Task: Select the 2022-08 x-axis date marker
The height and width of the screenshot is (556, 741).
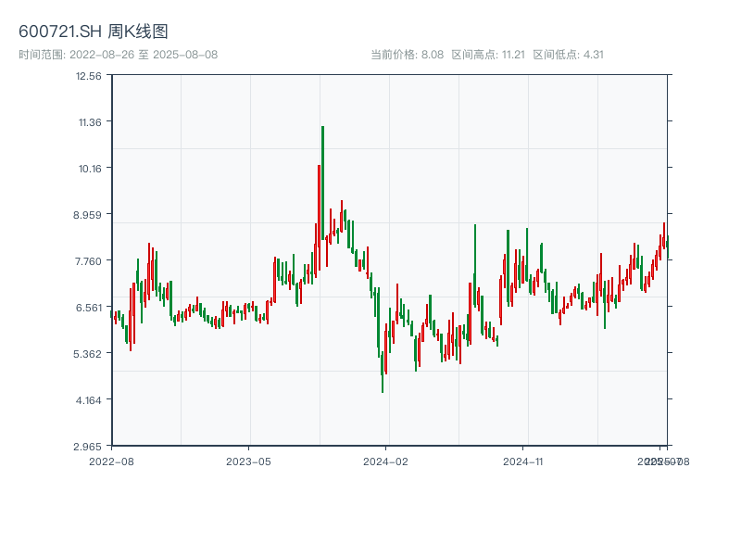Action: [111, 461]
